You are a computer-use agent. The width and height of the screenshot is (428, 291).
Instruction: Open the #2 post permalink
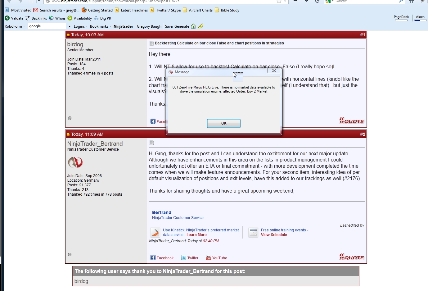(x=363, y=134)
